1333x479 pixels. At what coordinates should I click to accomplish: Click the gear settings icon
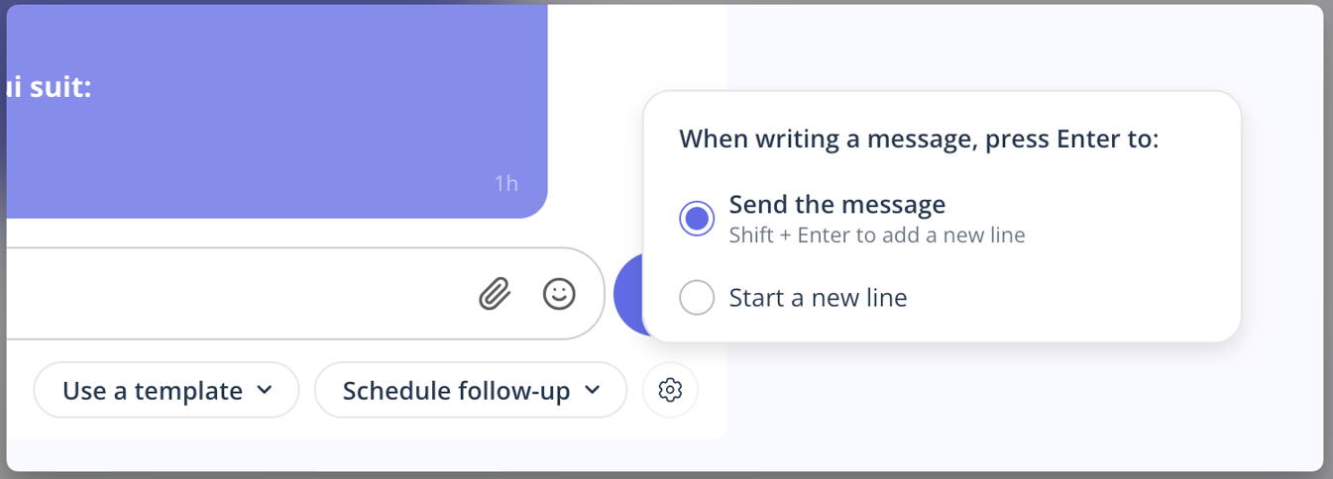[x=670, y=390]
